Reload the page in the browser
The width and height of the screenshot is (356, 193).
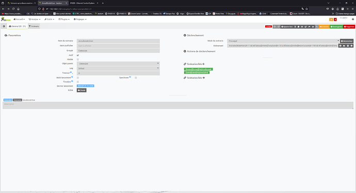13,9
